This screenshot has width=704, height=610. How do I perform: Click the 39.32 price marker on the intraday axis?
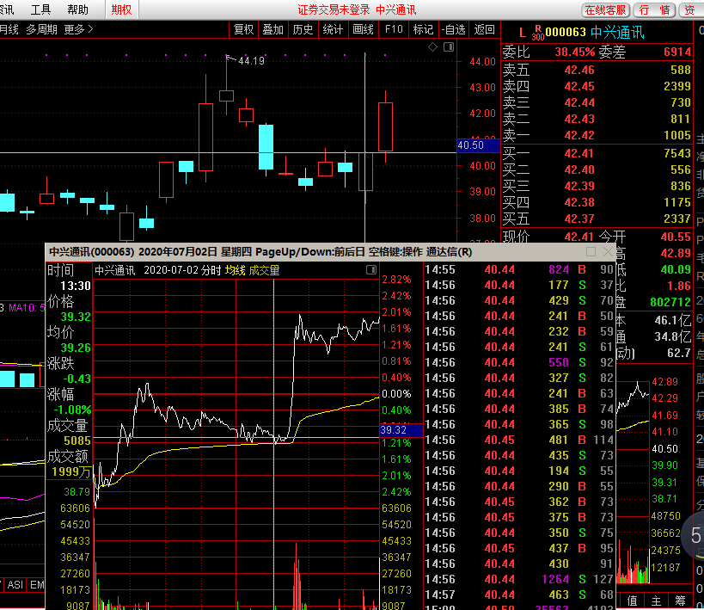point(401,429)
